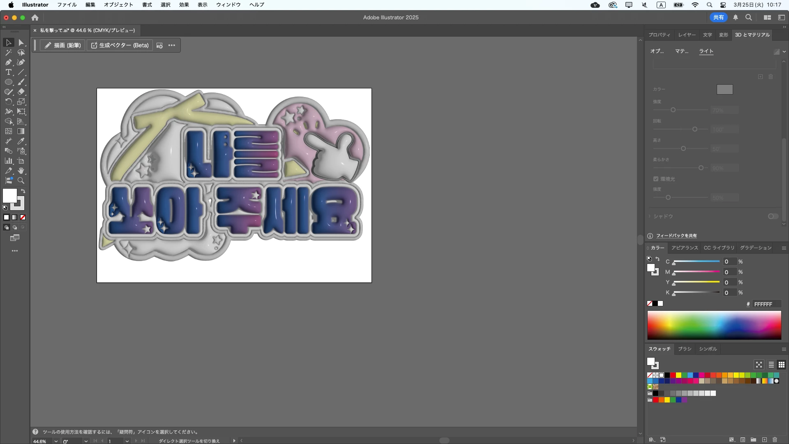
Task: Expand the シャドウ section
Action: pyautogui.click(x=650, y=216)
